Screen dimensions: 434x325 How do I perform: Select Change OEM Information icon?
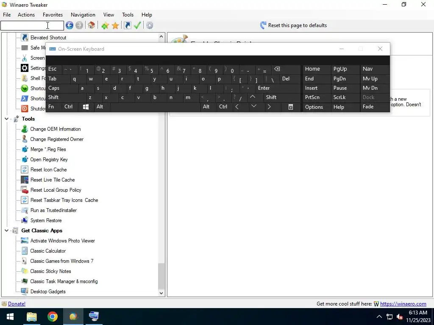(25, 129)
